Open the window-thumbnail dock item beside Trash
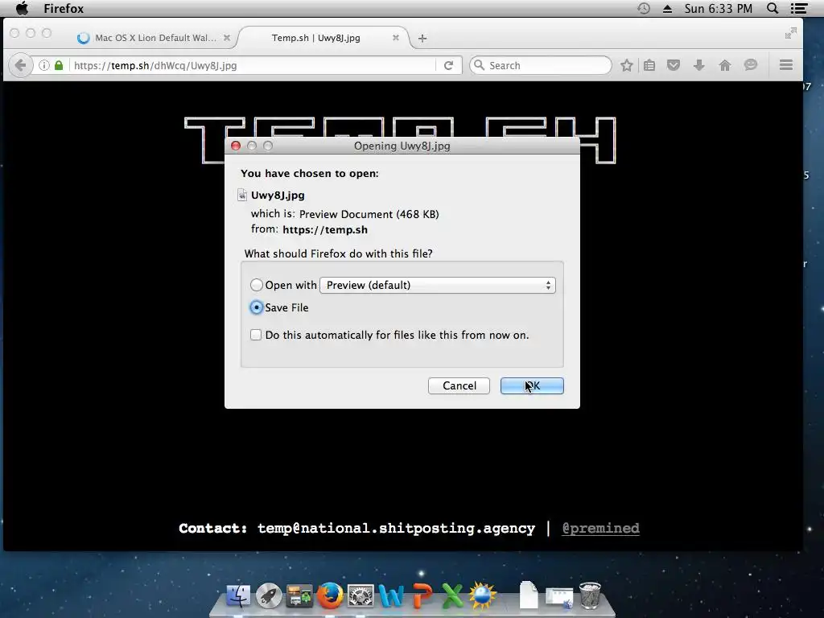This screenshot has width=824, height=618. click(559, 598)
